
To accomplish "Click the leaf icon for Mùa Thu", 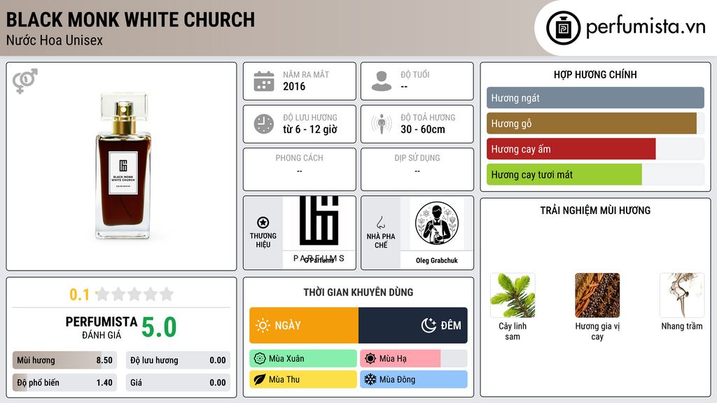I will (260, 379).
